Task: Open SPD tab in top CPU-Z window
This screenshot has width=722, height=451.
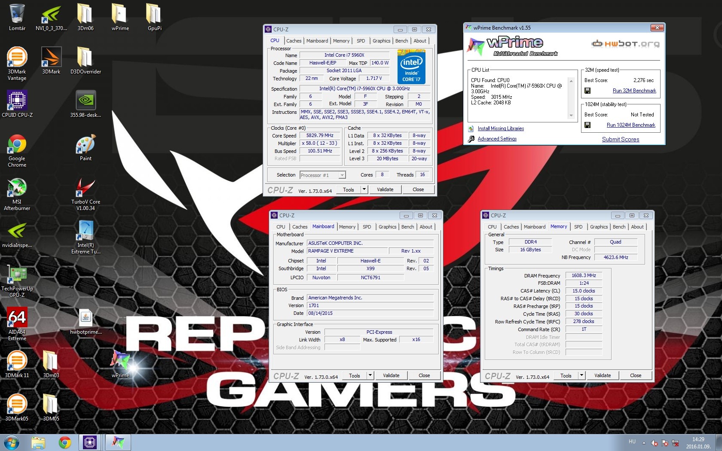Action: click(x=361, y=41)
